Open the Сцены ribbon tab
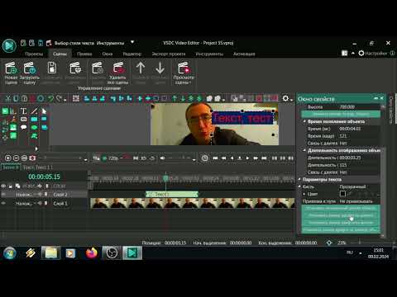The width and height of the screenshot is (397, 297). click(60, 54)
